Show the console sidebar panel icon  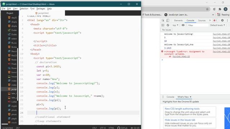[x=163, y=25]
